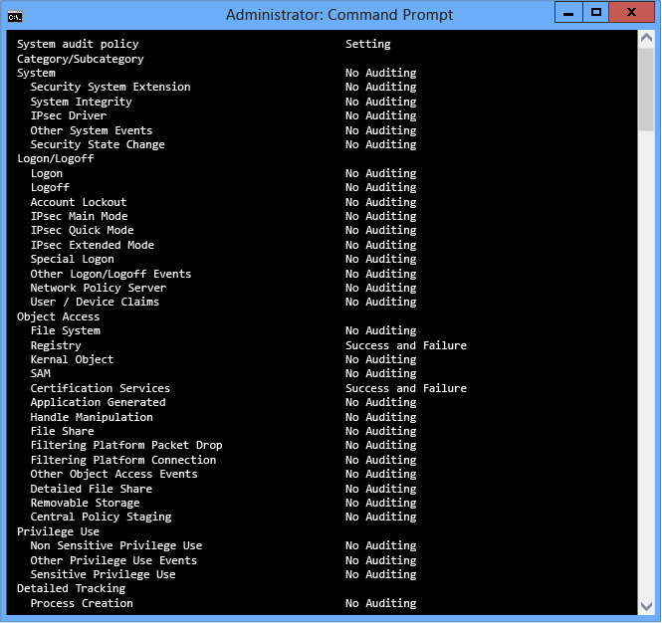This screenshot has height=623, width=662.
Task: Click the 'System audit policy' header text
Action: pyautogui.click(x=78, y=44)
